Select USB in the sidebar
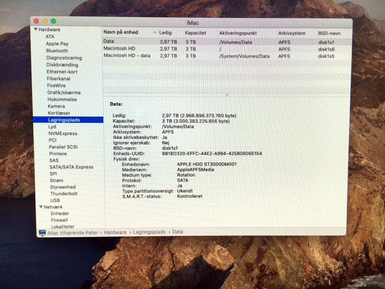 tap(55, 200)
